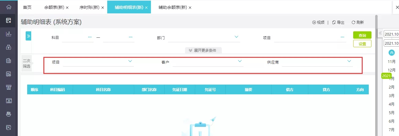Click the 科目编码 column header

[x=57, y=89]
